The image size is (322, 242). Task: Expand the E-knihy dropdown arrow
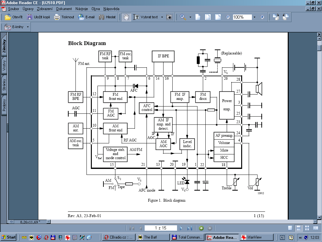coord(28,27)
